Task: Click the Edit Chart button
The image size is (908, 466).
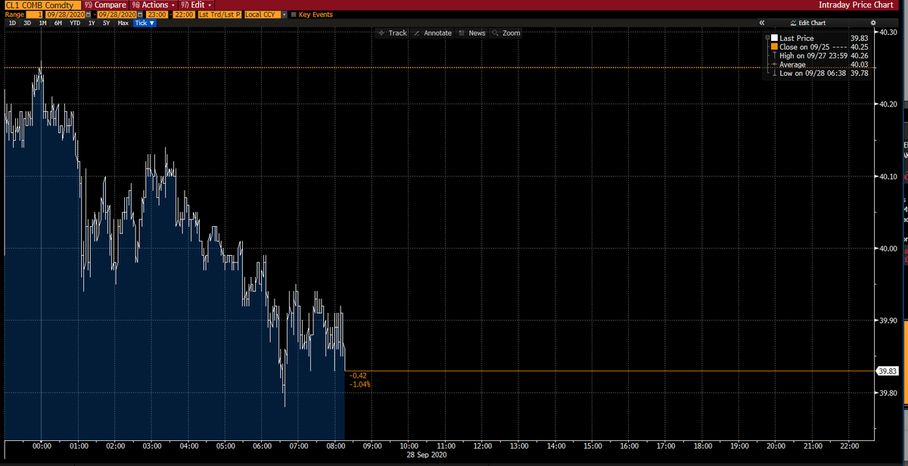Action: click(807, 23)
